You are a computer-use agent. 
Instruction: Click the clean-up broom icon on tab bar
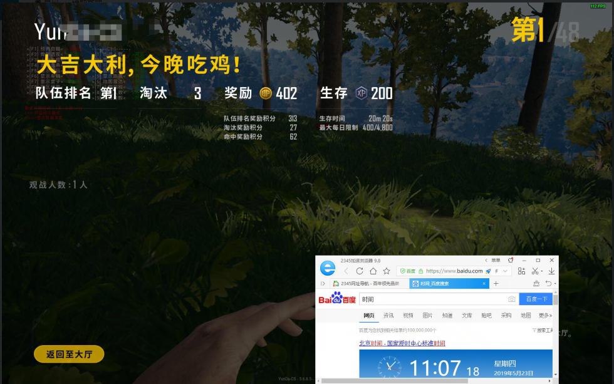point(536,283)
